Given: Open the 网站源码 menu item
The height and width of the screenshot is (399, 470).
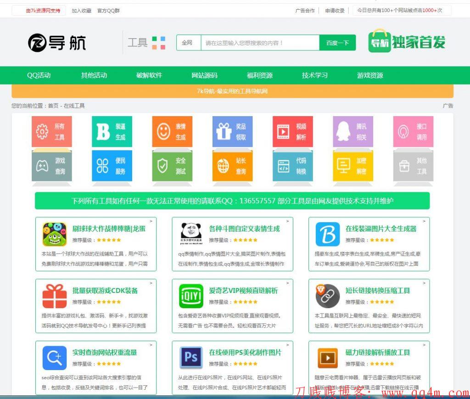Looking at the screenshot, I should click(204, 75).
